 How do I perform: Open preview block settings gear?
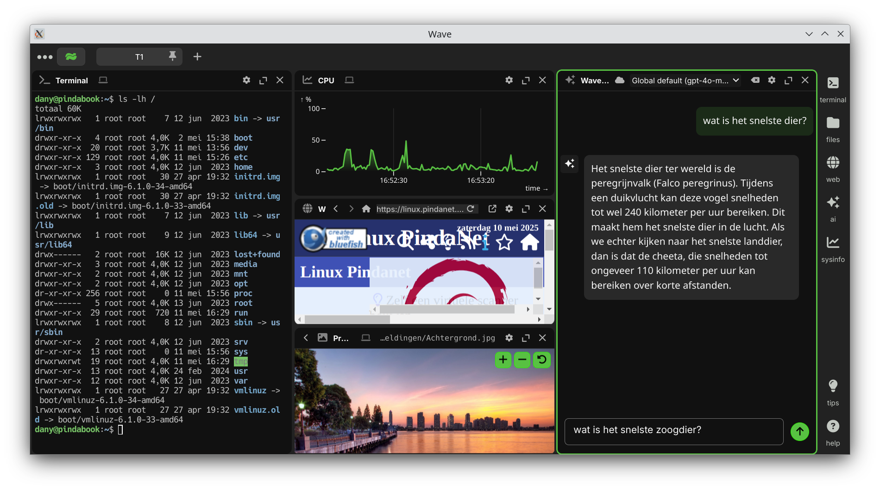509,338
